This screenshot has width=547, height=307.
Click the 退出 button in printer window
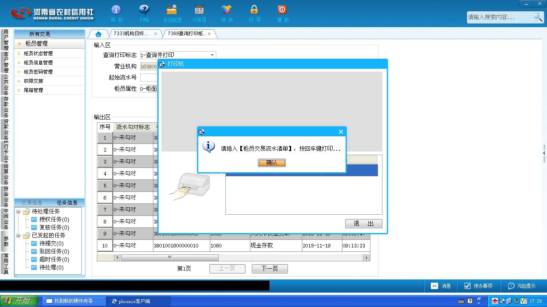pyautogui.click(x=364, y=223)
